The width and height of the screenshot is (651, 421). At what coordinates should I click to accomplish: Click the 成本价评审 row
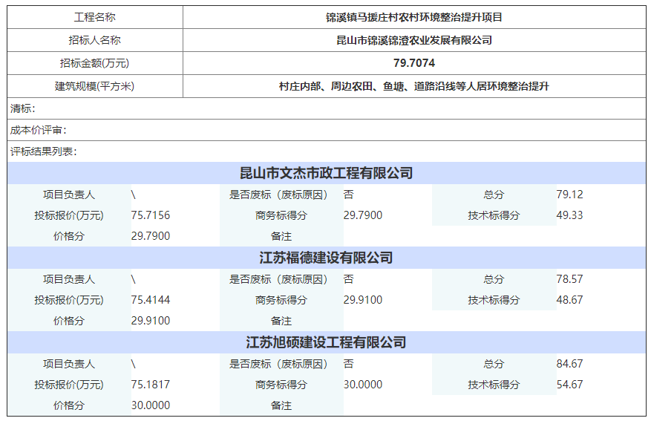point(326,130)
